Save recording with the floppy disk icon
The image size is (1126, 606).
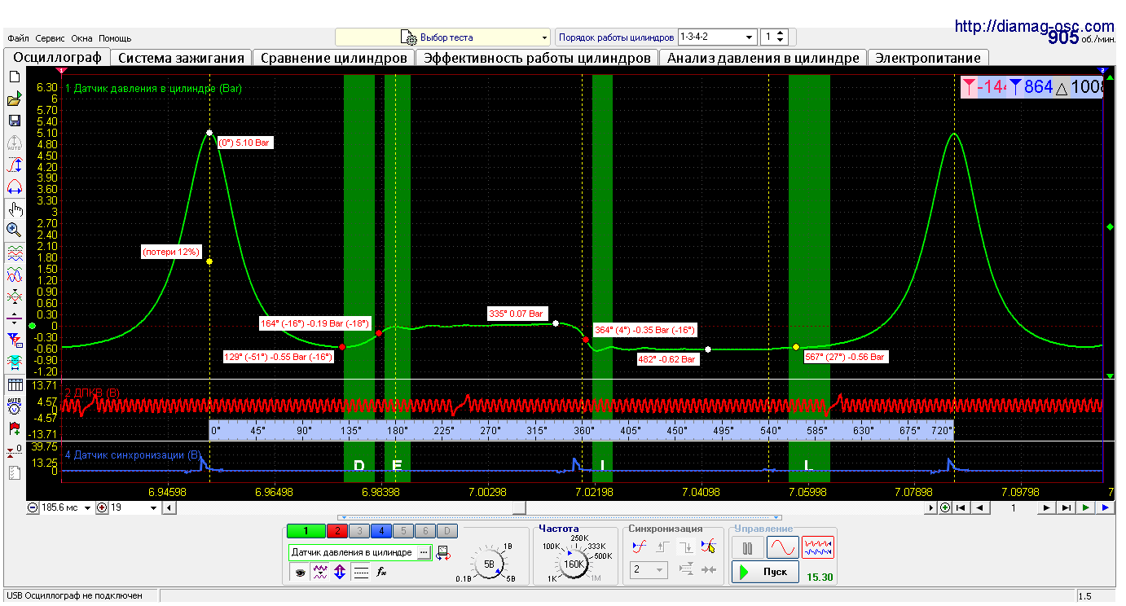click(x=14, y=121)
